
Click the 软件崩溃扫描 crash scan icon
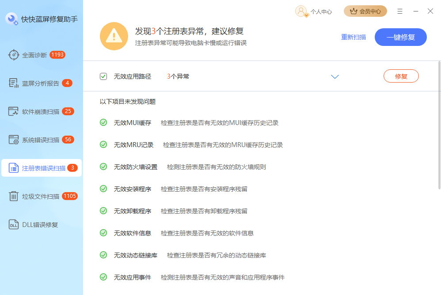(x=12, y=111)
